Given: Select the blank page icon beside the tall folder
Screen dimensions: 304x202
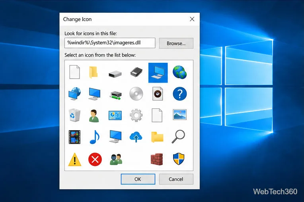Looking at the screenshot, I should pos(75,72).
